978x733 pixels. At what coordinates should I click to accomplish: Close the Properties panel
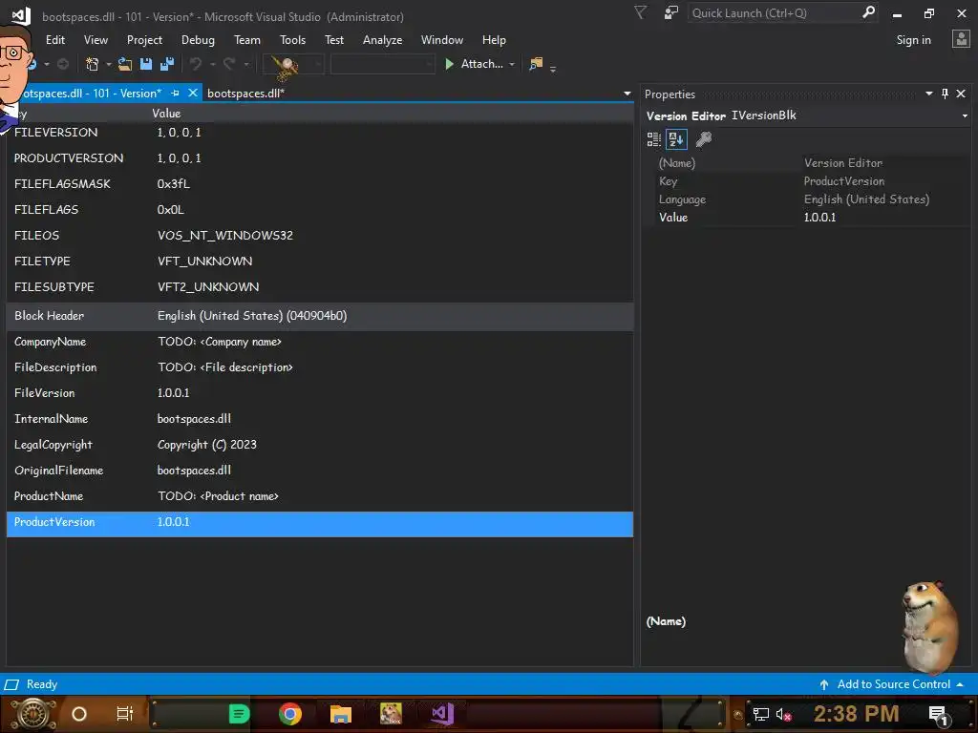click(x=961, y=94)
